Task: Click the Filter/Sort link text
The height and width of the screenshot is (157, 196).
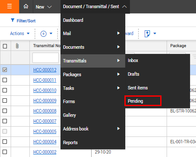Action: point(26,21)
